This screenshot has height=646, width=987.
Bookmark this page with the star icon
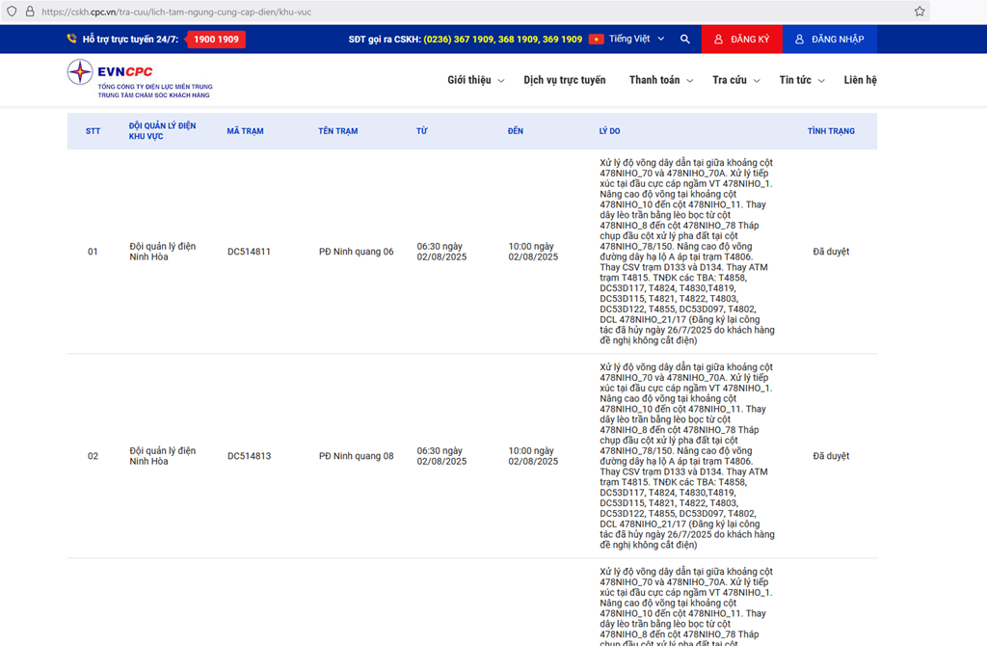[920, 12]
